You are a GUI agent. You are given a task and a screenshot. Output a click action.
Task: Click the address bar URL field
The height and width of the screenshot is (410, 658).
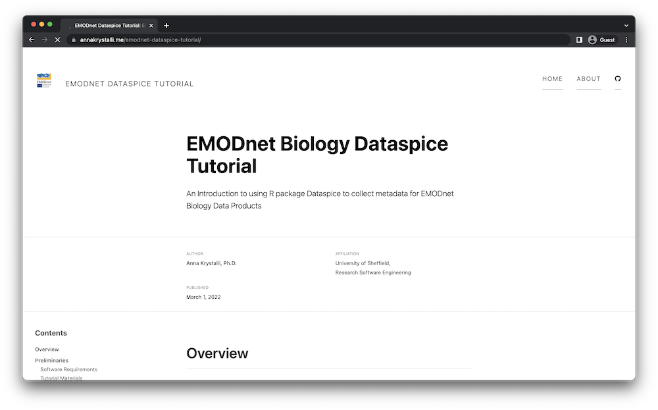coord(319,40)
